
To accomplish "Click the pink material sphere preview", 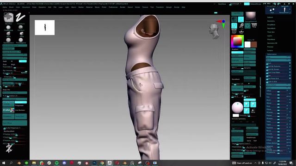I will (x=237, y=107).
